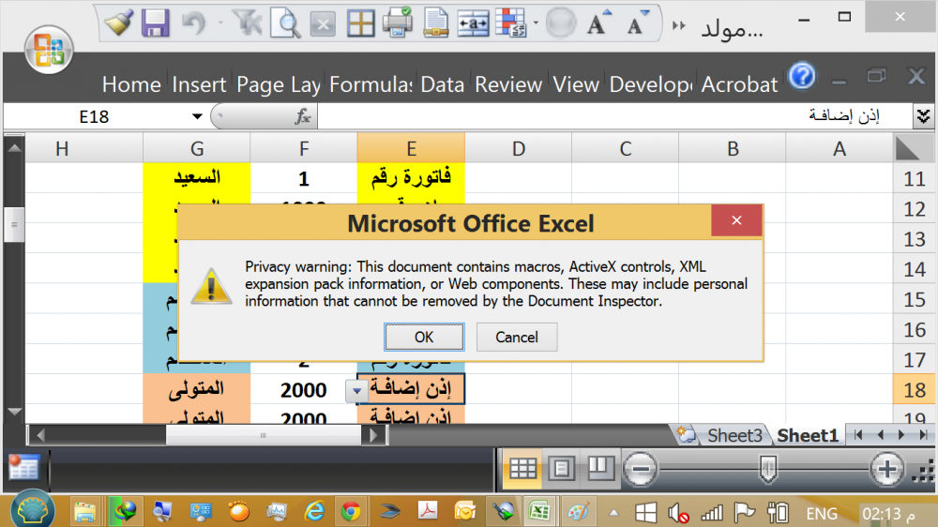This screenshot has height=527, width=938.
Task: Go to last sheet tab arrow
Action: click(x=923, y=435)
